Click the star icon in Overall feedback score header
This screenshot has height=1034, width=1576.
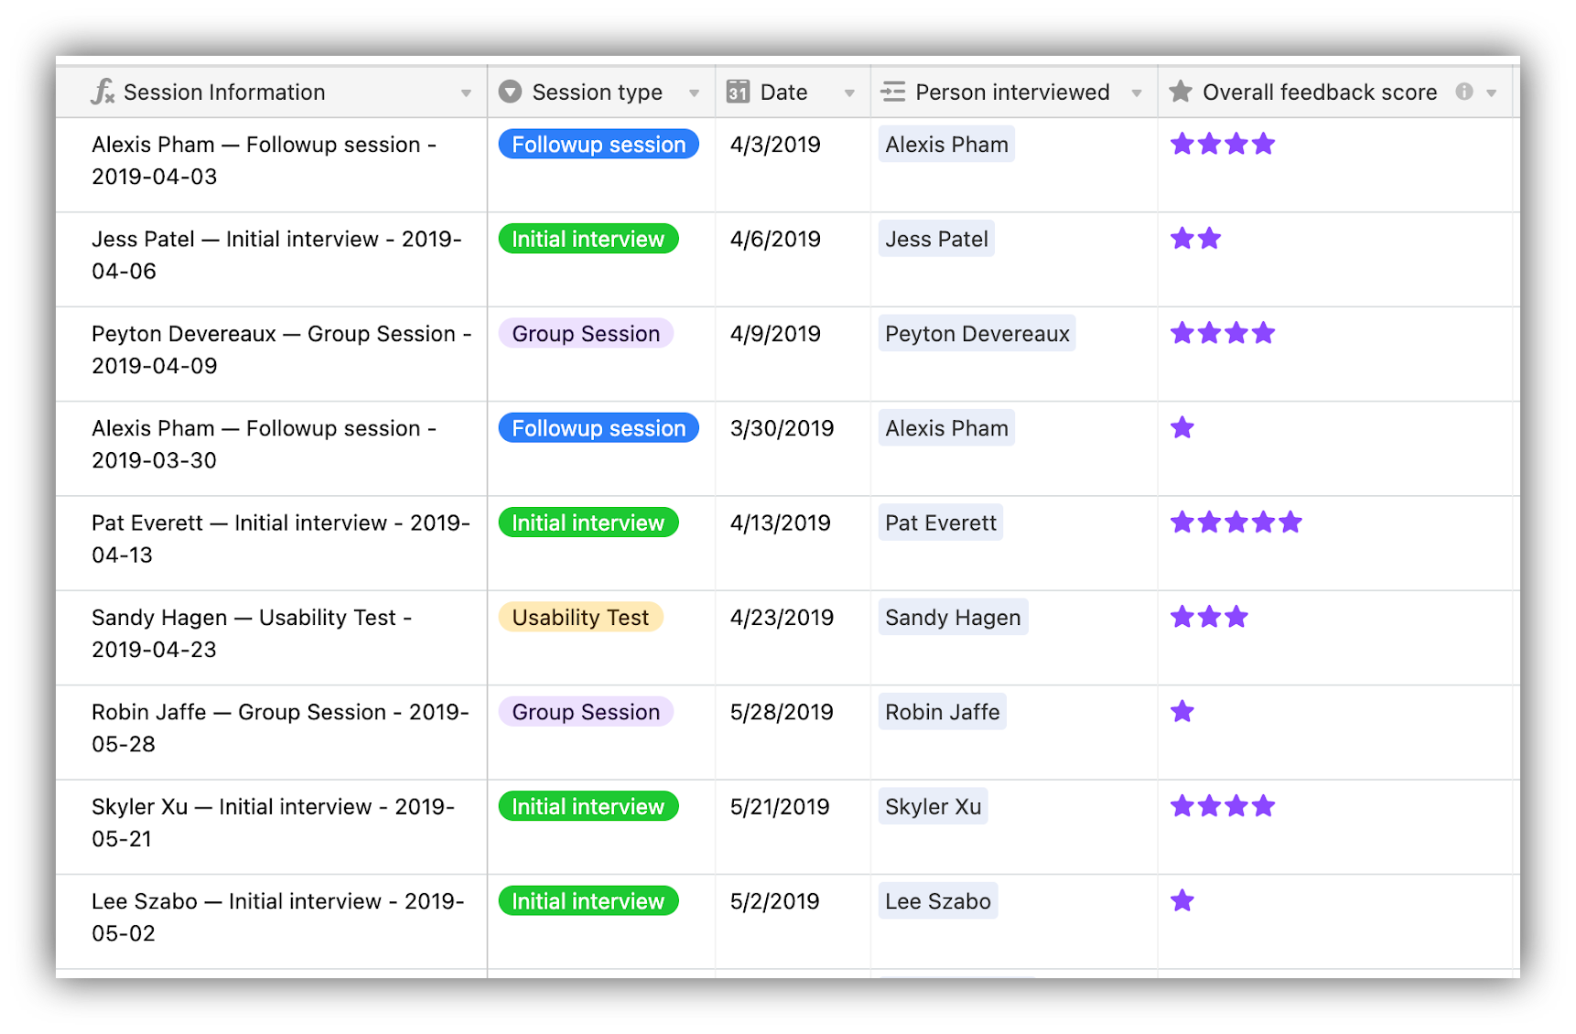click(1181, 92)
